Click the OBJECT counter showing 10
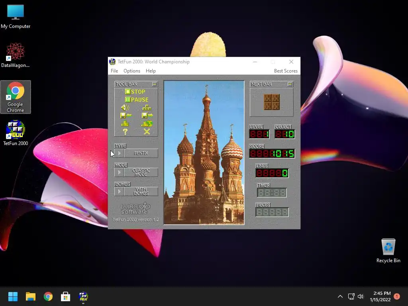 (284, 134)
